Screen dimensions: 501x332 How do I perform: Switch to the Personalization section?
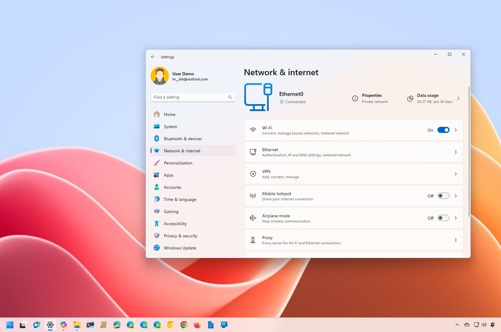[x=178, y=163]
